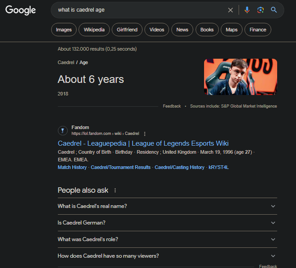Expand Is Caedrel German? question
Screen dimensions: 296x268
point(167,223)
